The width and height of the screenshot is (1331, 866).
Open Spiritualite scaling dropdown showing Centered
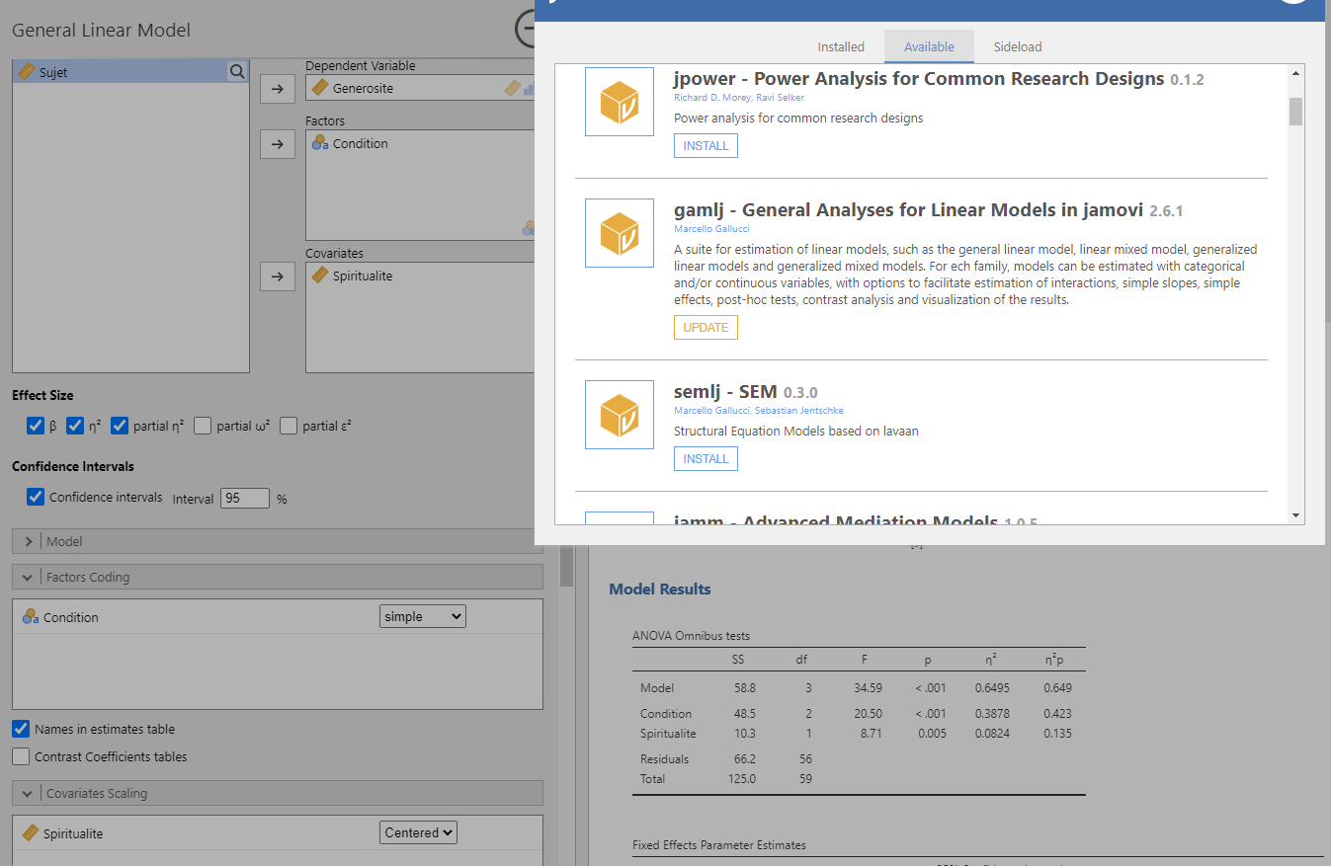coord(418,832)
